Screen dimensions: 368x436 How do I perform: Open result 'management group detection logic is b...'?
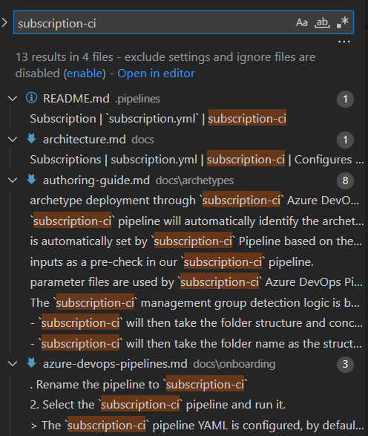tap(195, 303)
